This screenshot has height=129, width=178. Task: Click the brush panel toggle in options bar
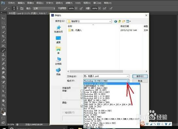point(22,9)
